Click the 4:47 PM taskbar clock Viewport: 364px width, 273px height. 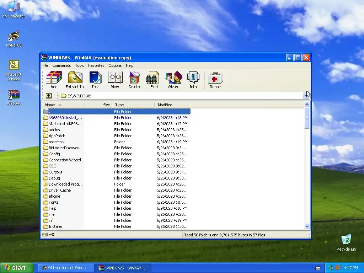tap(351, 268)
